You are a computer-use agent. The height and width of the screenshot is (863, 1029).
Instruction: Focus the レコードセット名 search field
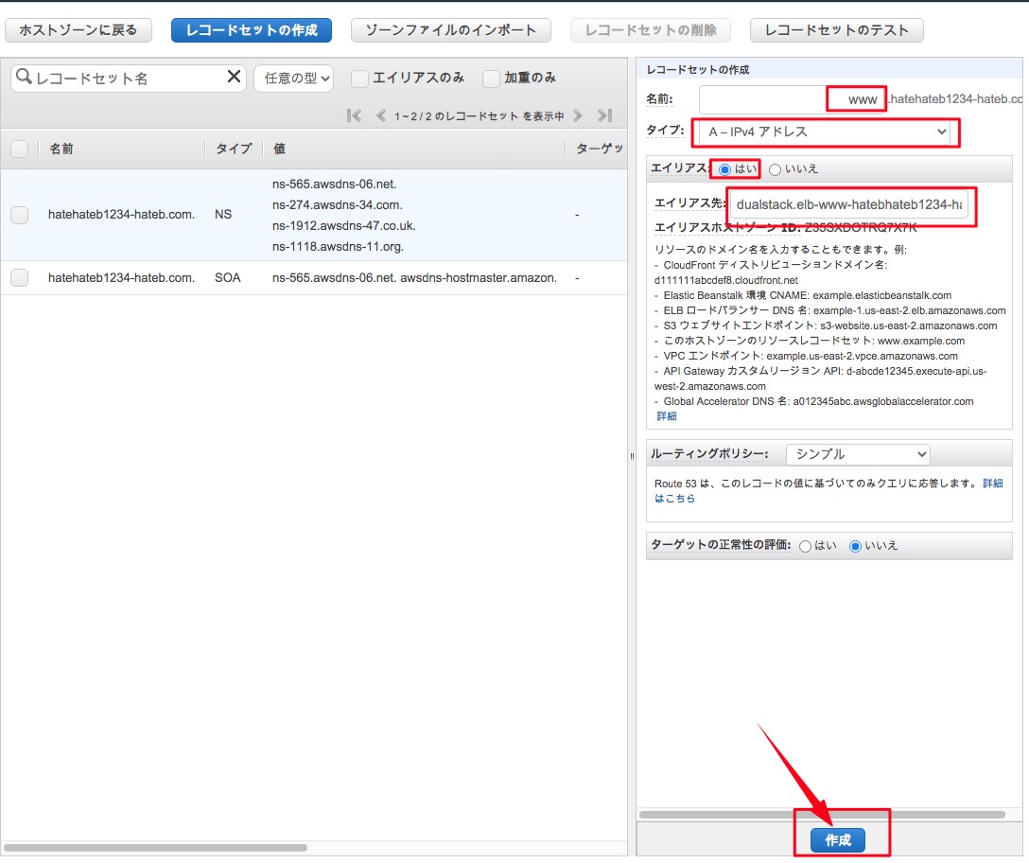[128, 79]
